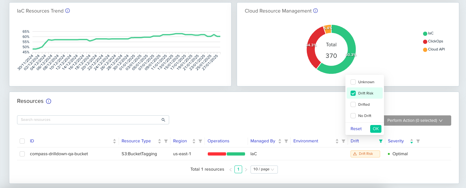Click Reset in the drift filter
The height and width of the screenshot is (188, 466).
[x=356, y=129]
